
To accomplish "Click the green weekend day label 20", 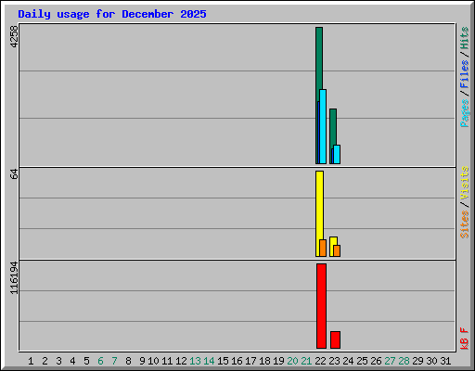I will pyautogui.click(x=292, y=361).
